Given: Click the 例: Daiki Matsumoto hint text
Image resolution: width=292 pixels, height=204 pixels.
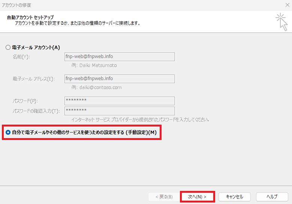Looking at the screenshot, I should [94, 66].
